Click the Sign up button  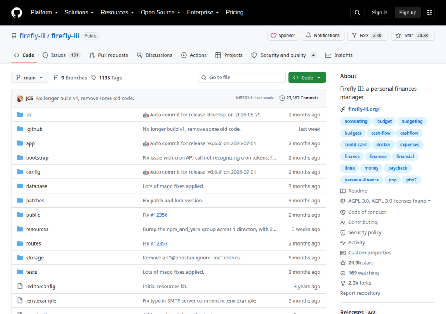pyautogui.click(x=408, y=13)
